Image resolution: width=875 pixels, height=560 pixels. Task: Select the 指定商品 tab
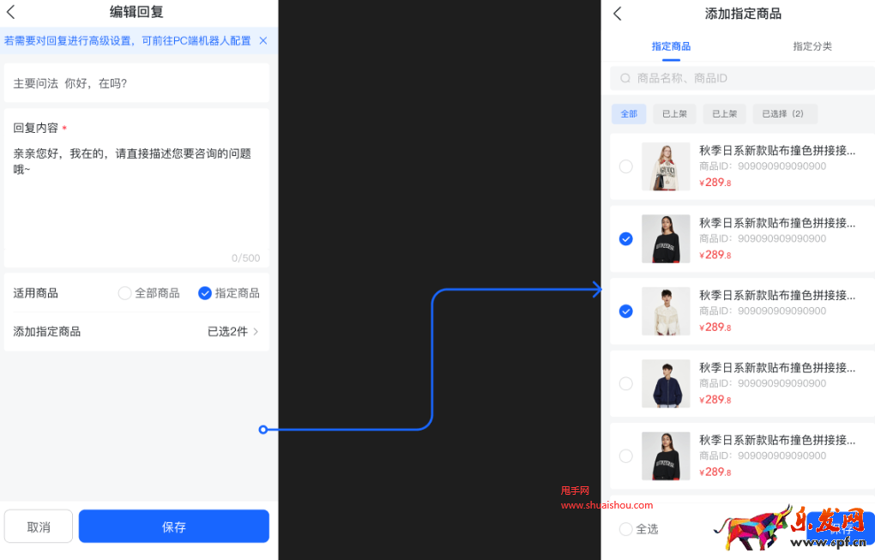click(x=672, y=46)
